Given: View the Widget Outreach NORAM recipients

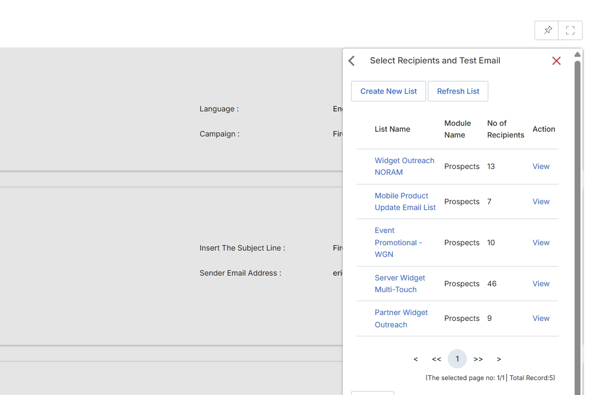Looking at the screenshot, I should 540,166.
